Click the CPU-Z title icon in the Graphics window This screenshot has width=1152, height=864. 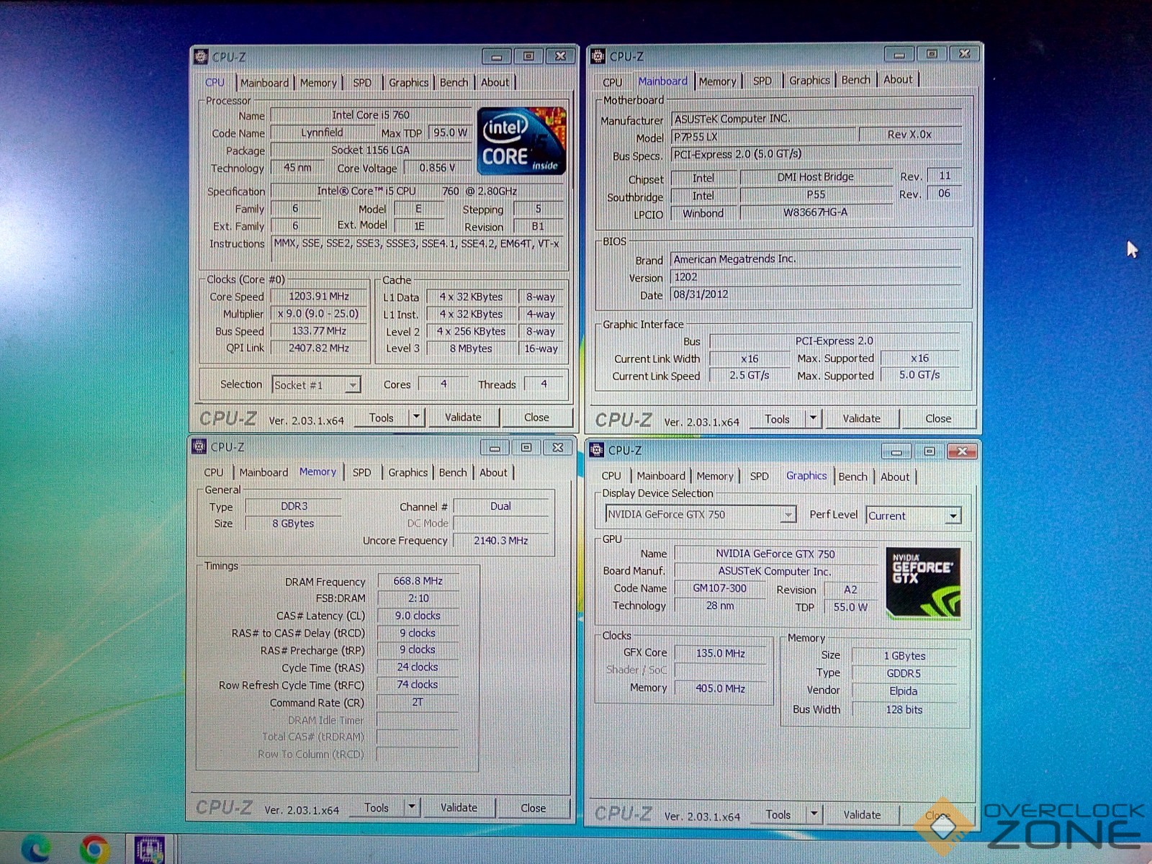tap(597, 450)
